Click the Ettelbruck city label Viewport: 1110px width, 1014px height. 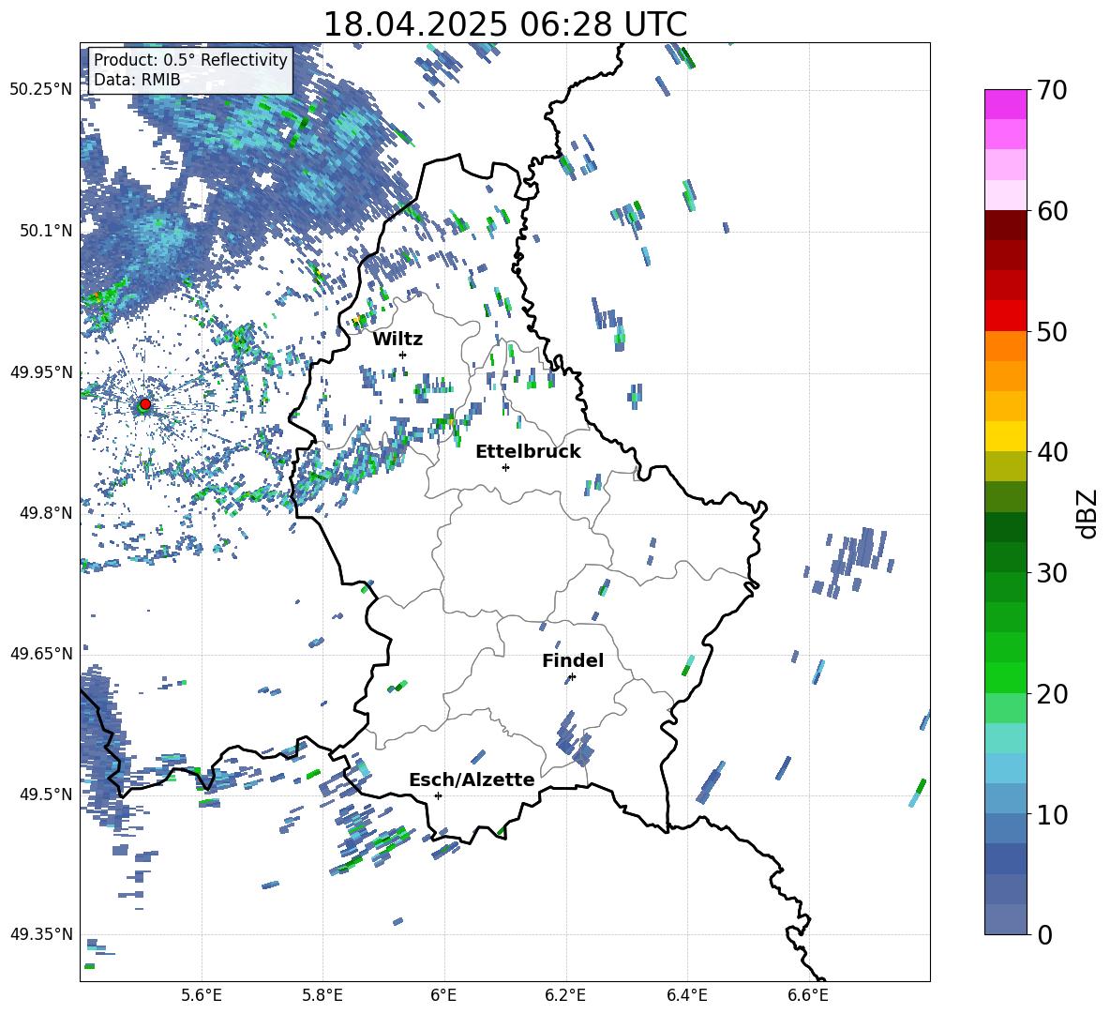click(x=528, y=452)
